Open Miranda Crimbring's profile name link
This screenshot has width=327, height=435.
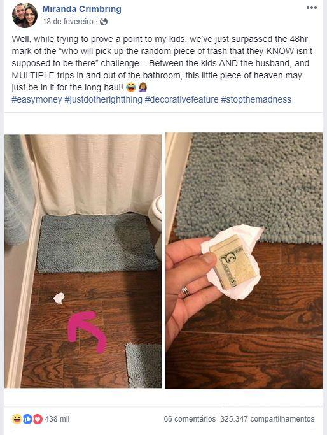(81, 9)
